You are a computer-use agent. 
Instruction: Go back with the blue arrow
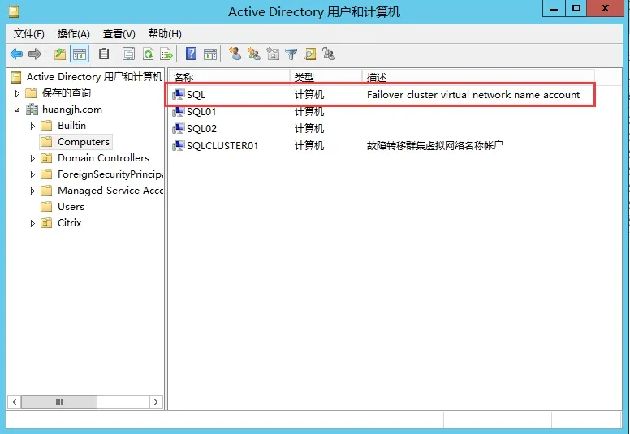tap(16, 54)
